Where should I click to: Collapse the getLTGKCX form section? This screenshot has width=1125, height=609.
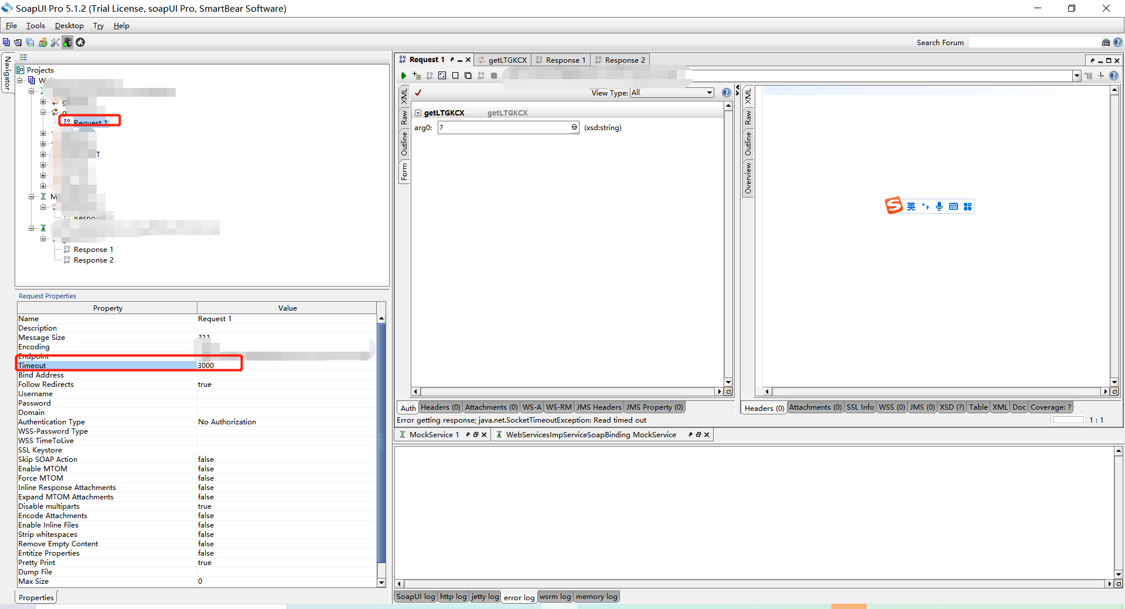[x=418, y=113]
